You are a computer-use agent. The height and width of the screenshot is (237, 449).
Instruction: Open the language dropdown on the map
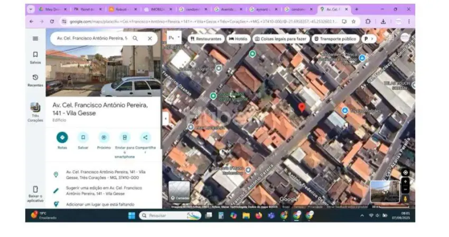(x=174, y=38)
